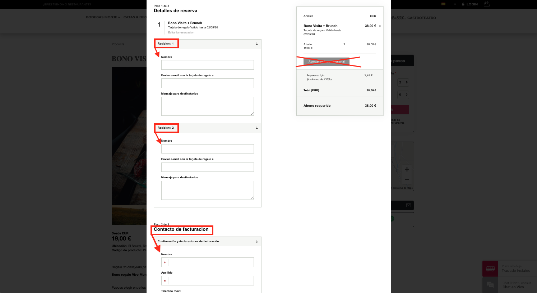
Task: Click Editar la reservacion link
Action: pyautogui.click(x=181, y=32)
